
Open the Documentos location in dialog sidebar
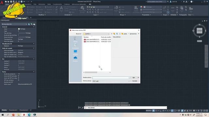(x=75, y=46)
